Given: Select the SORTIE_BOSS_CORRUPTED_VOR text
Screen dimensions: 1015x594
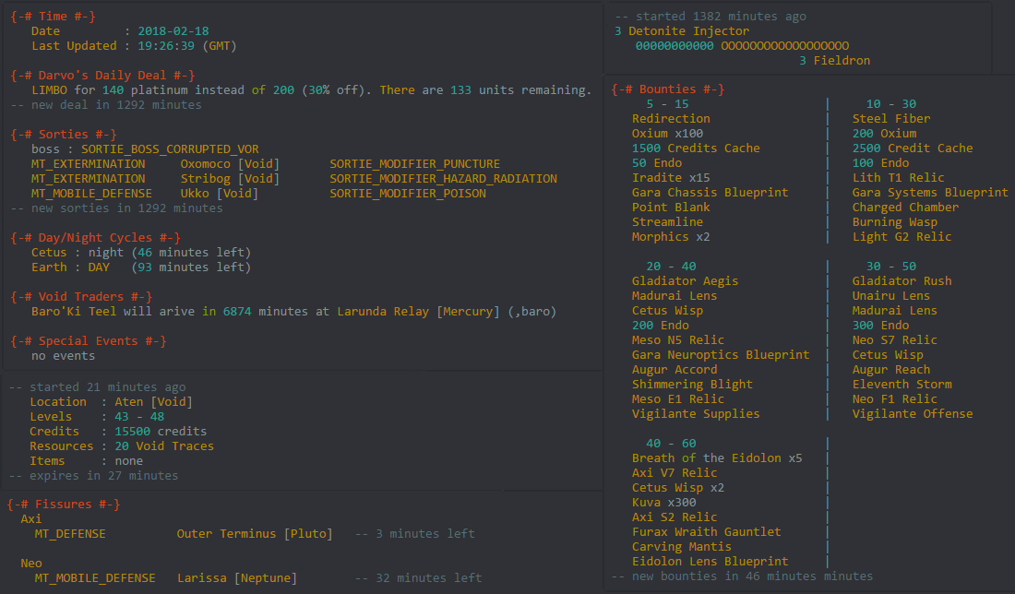Looking at the screenshot, I should [x=170, y=149].
